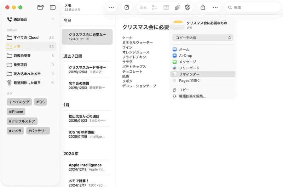Click the trash can icon in sidebar

click(x=10, y=83)
